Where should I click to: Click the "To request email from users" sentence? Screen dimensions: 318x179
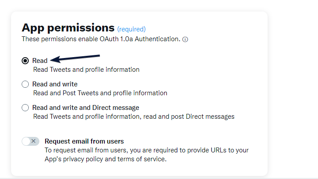point(146,150)
